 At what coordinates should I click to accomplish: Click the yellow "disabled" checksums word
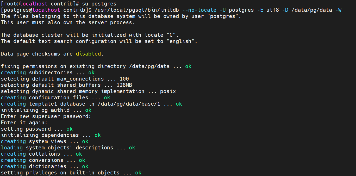(x=88, y=54)
